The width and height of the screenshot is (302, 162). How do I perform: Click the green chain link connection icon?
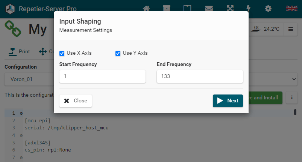click(13, 29)
